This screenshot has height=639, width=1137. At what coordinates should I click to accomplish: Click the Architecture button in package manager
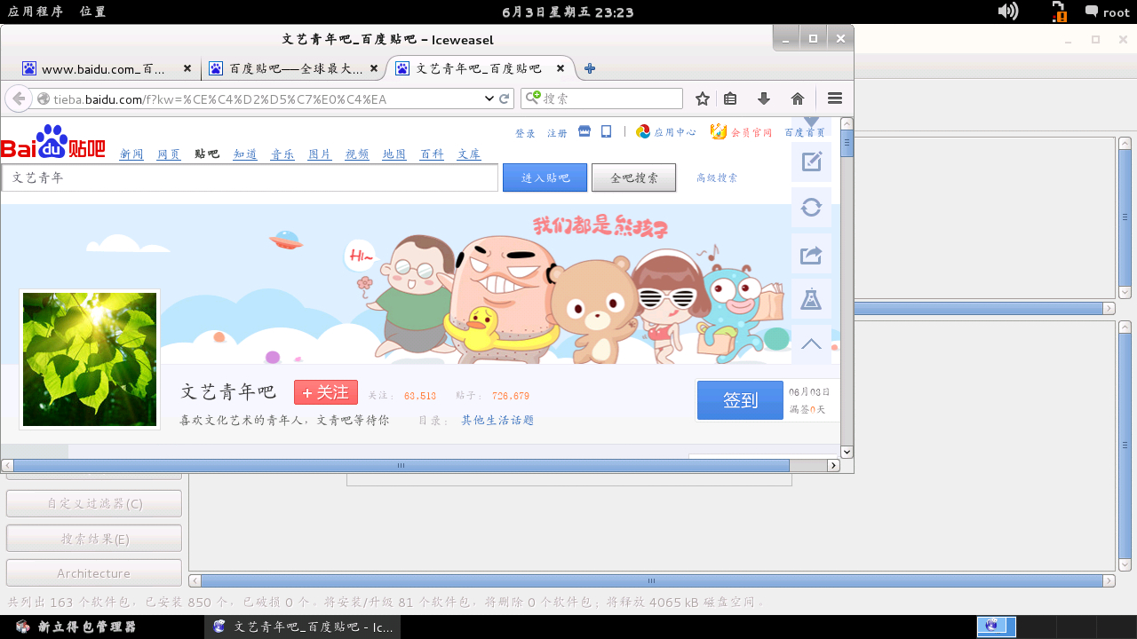point(94,573)
